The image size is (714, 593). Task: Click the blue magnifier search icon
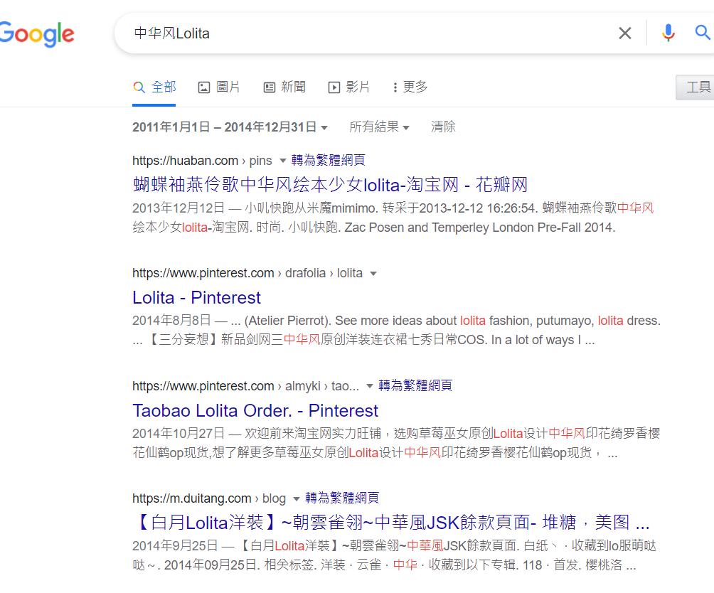(x=703, y=33)
